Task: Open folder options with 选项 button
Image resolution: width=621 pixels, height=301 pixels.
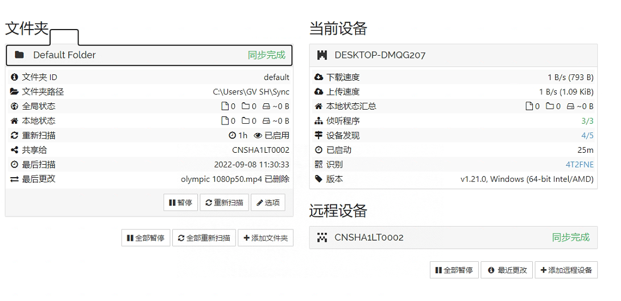Action: coord(268,203)
